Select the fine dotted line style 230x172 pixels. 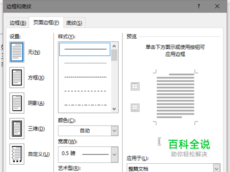click(x=85, y=63)
